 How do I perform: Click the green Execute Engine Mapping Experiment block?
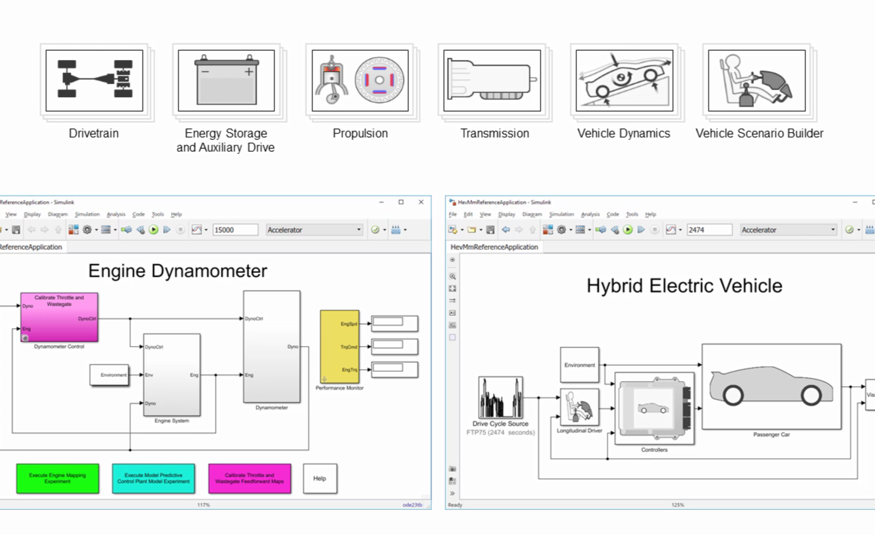point(57,478)
